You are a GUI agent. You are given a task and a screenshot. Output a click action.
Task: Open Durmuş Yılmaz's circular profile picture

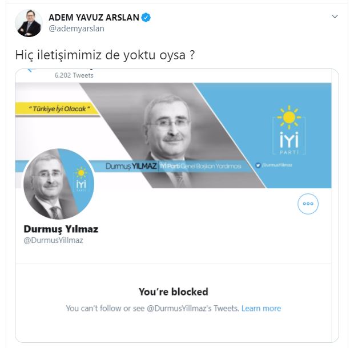click(59, 184)
